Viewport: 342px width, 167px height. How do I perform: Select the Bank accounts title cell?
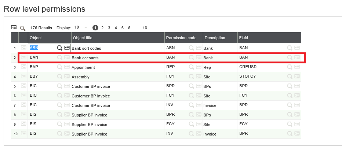pyautogui.click(x=118, y=58)
